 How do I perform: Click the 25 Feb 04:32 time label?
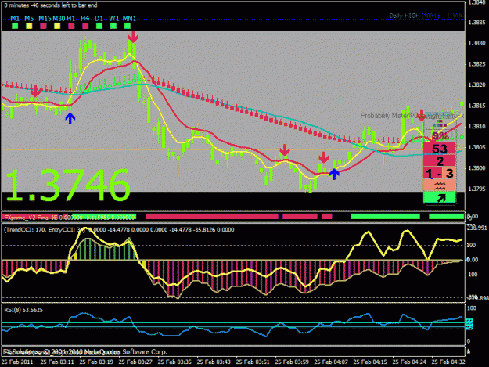point(448,362)
